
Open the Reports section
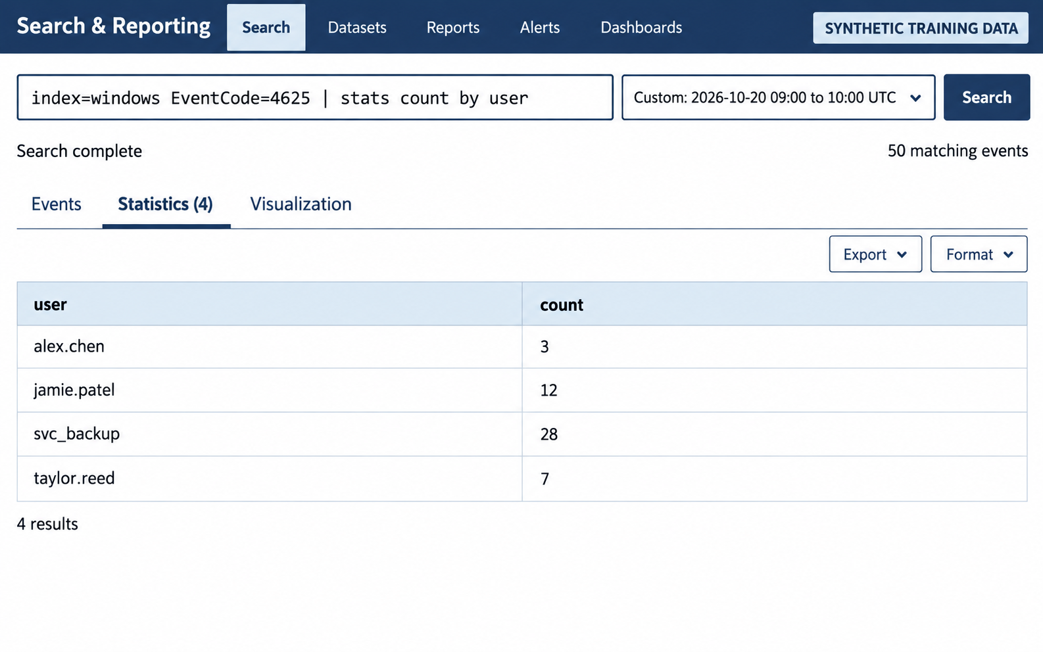[x=453, y=28]
